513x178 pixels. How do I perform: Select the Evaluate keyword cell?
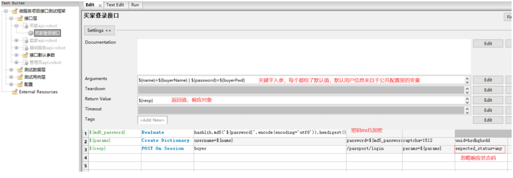click(x=167, y=133)
